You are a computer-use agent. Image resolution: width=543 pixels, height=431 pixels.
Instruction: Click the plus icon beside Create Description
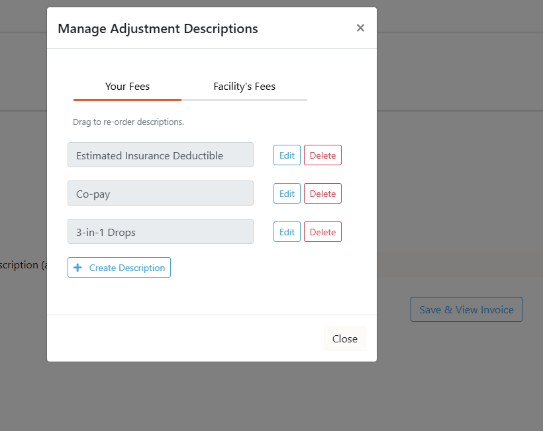click(x=77, y=268)
